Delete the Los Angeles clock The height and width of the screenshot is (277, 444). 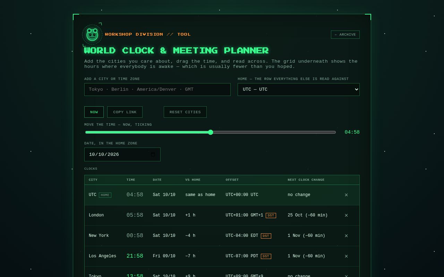(346, 256)
